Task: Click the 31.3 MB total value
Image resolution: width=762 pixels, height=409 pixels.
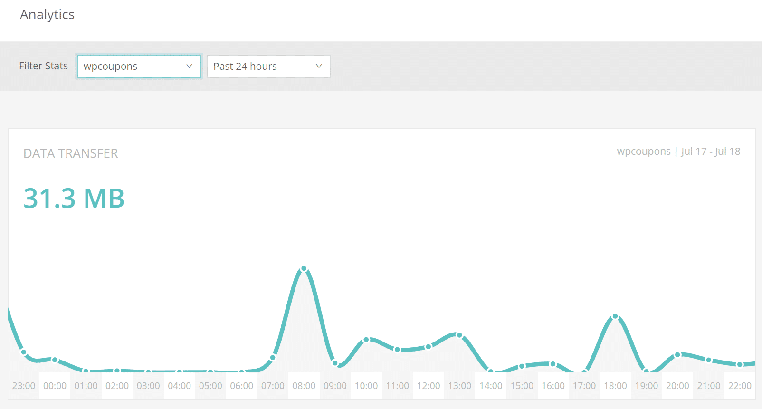Action: [74, 198]
